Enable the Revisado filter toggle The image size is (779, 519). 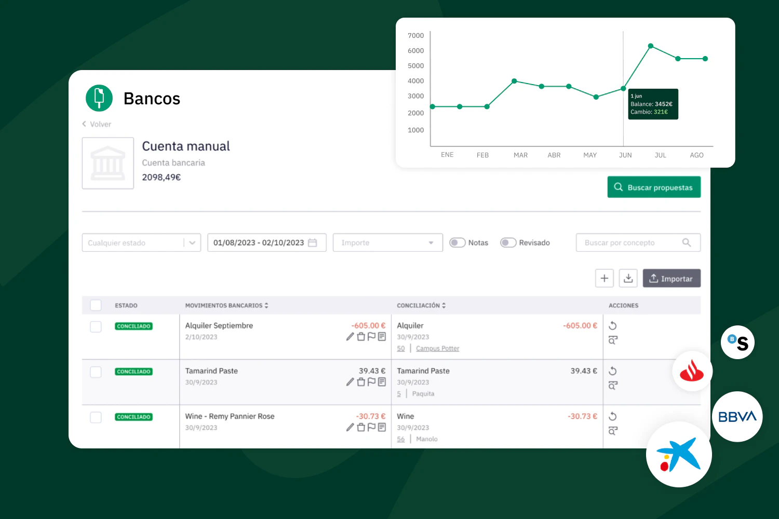tap(508, 242)
